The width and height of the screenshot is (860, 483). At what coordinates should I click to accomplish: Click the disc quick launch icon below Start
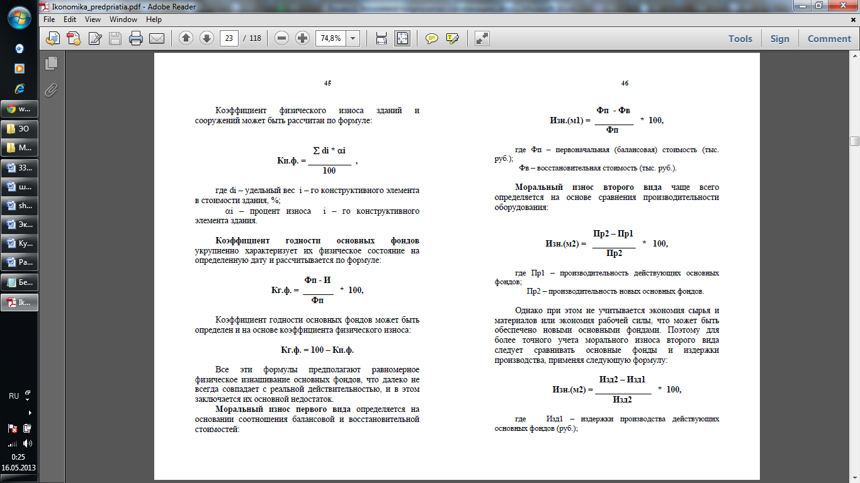point(20,49)
